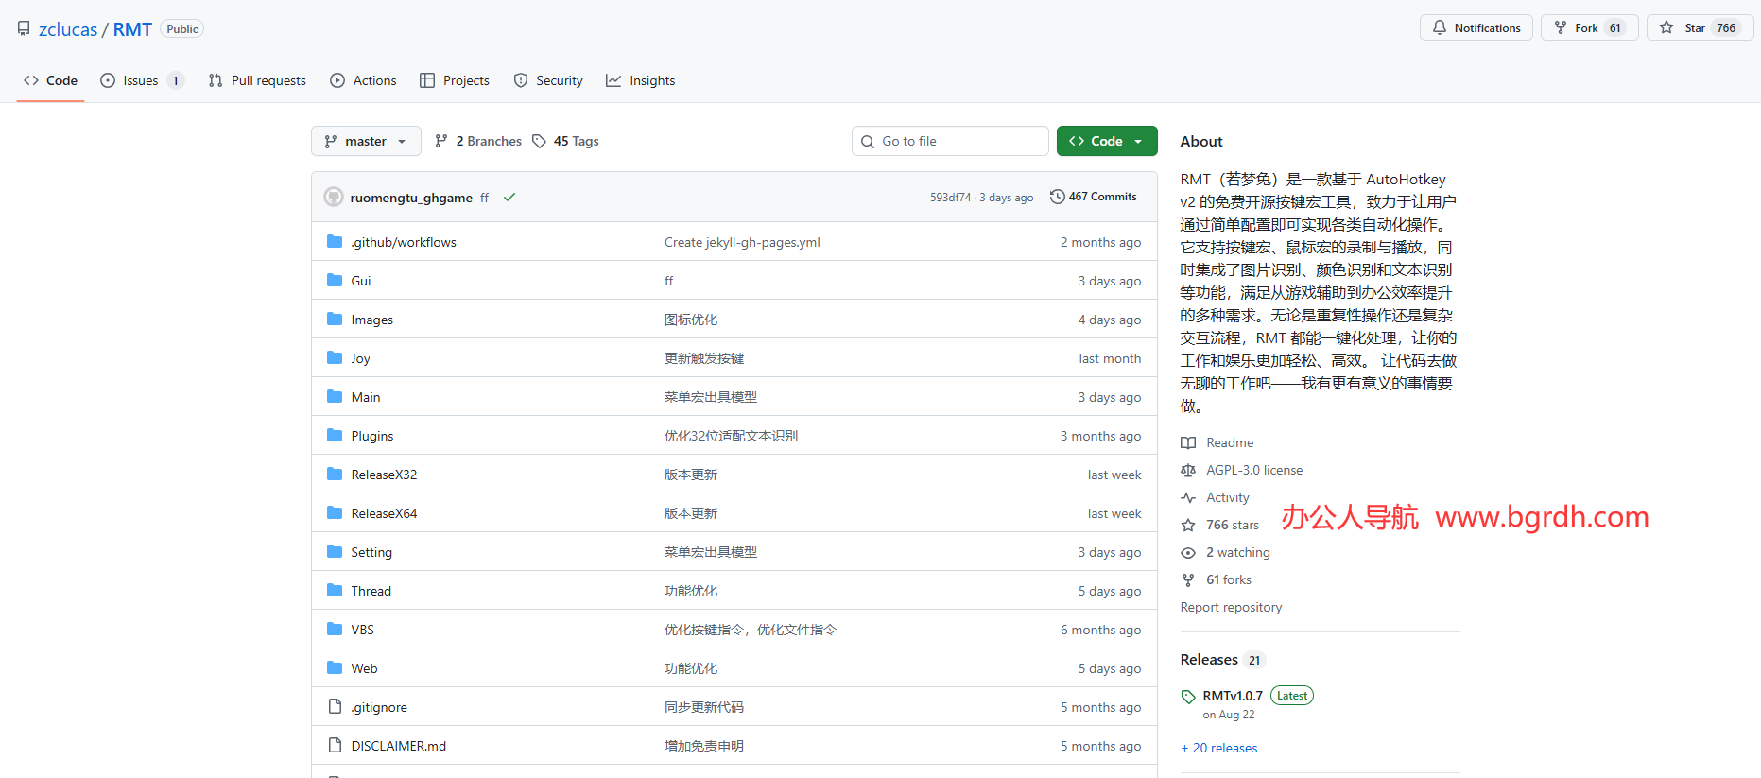Click the folder icon for the Plugins directory
The height and width of the screenshot is (778, 1761).
click(335, 436)
